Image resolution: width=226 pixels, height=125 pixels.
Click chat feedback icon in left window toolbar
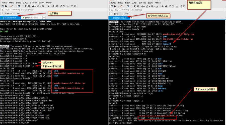pyautogui.click(x=75, y=6)
